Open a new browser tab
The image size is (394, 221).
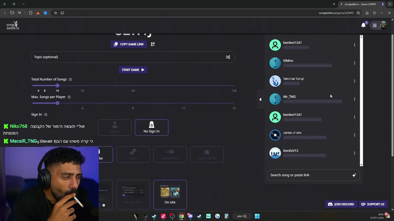[334, 4]
